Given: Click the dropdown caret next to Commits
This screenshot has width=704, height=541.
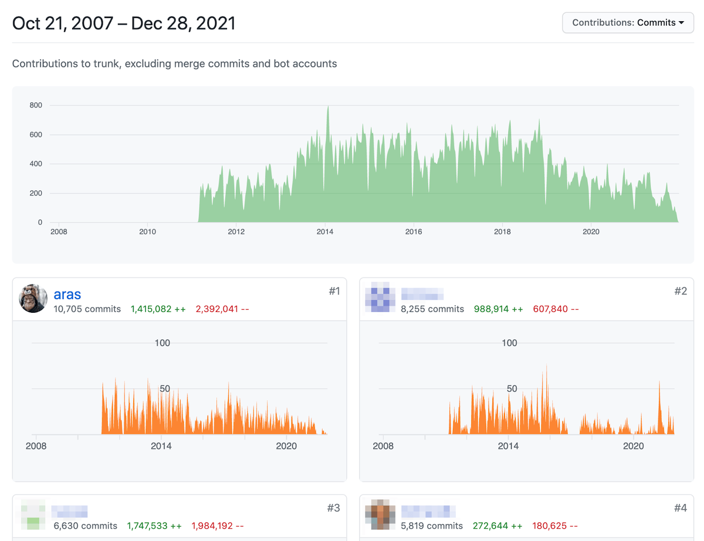Looking at the screenshot, I should pos(681,23).
